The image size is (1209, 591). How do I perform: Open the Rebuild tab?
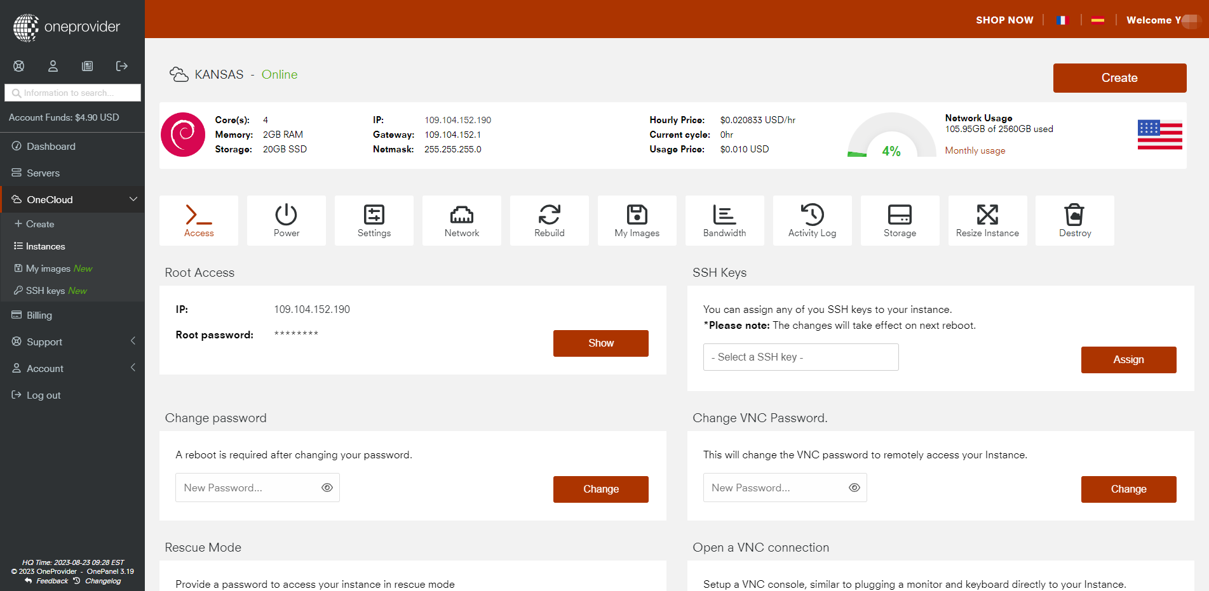tap(550, 220)
